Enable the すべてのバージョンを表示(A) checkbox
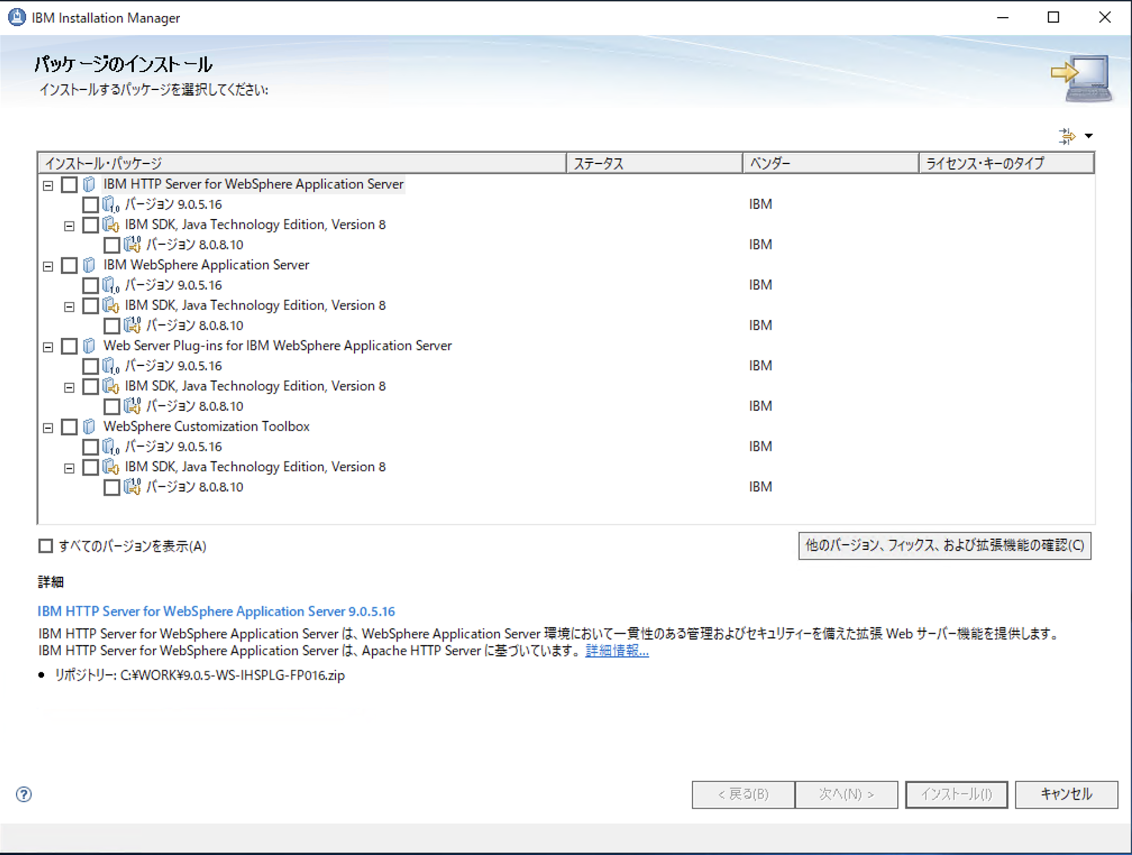The height and width of the screenshot is (855, 1132). coord(45,545)
